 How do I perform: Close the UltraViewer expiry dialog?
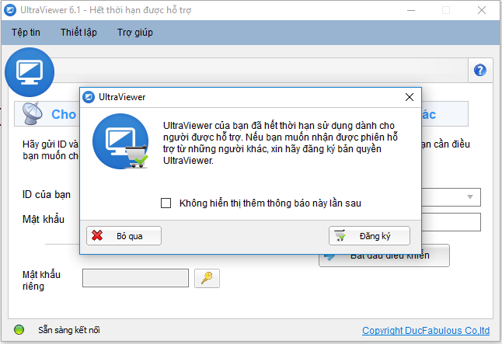(x=410, y=97)
